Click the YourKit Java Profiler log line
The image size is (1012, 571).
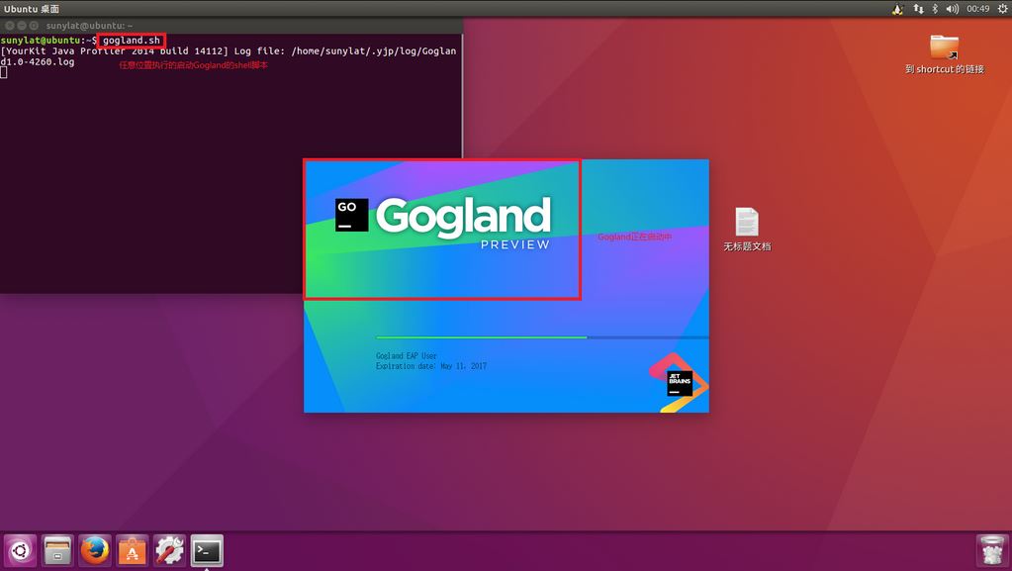click(229, 56)
